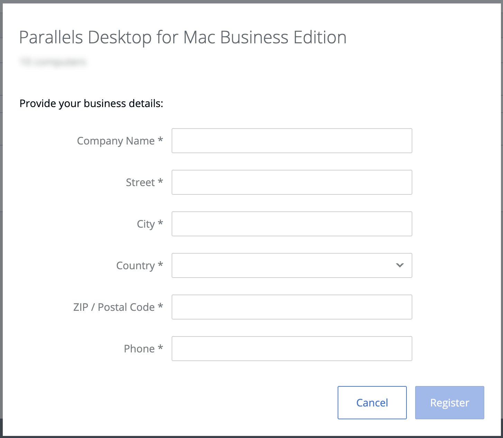503x438 pixels.
Task: Click 'Provide your business details' heading
Action: [91, 104]
